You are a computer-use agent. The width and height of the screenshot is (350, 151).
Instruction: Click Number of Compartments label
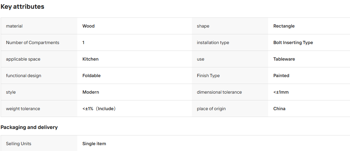click(32, 42)
